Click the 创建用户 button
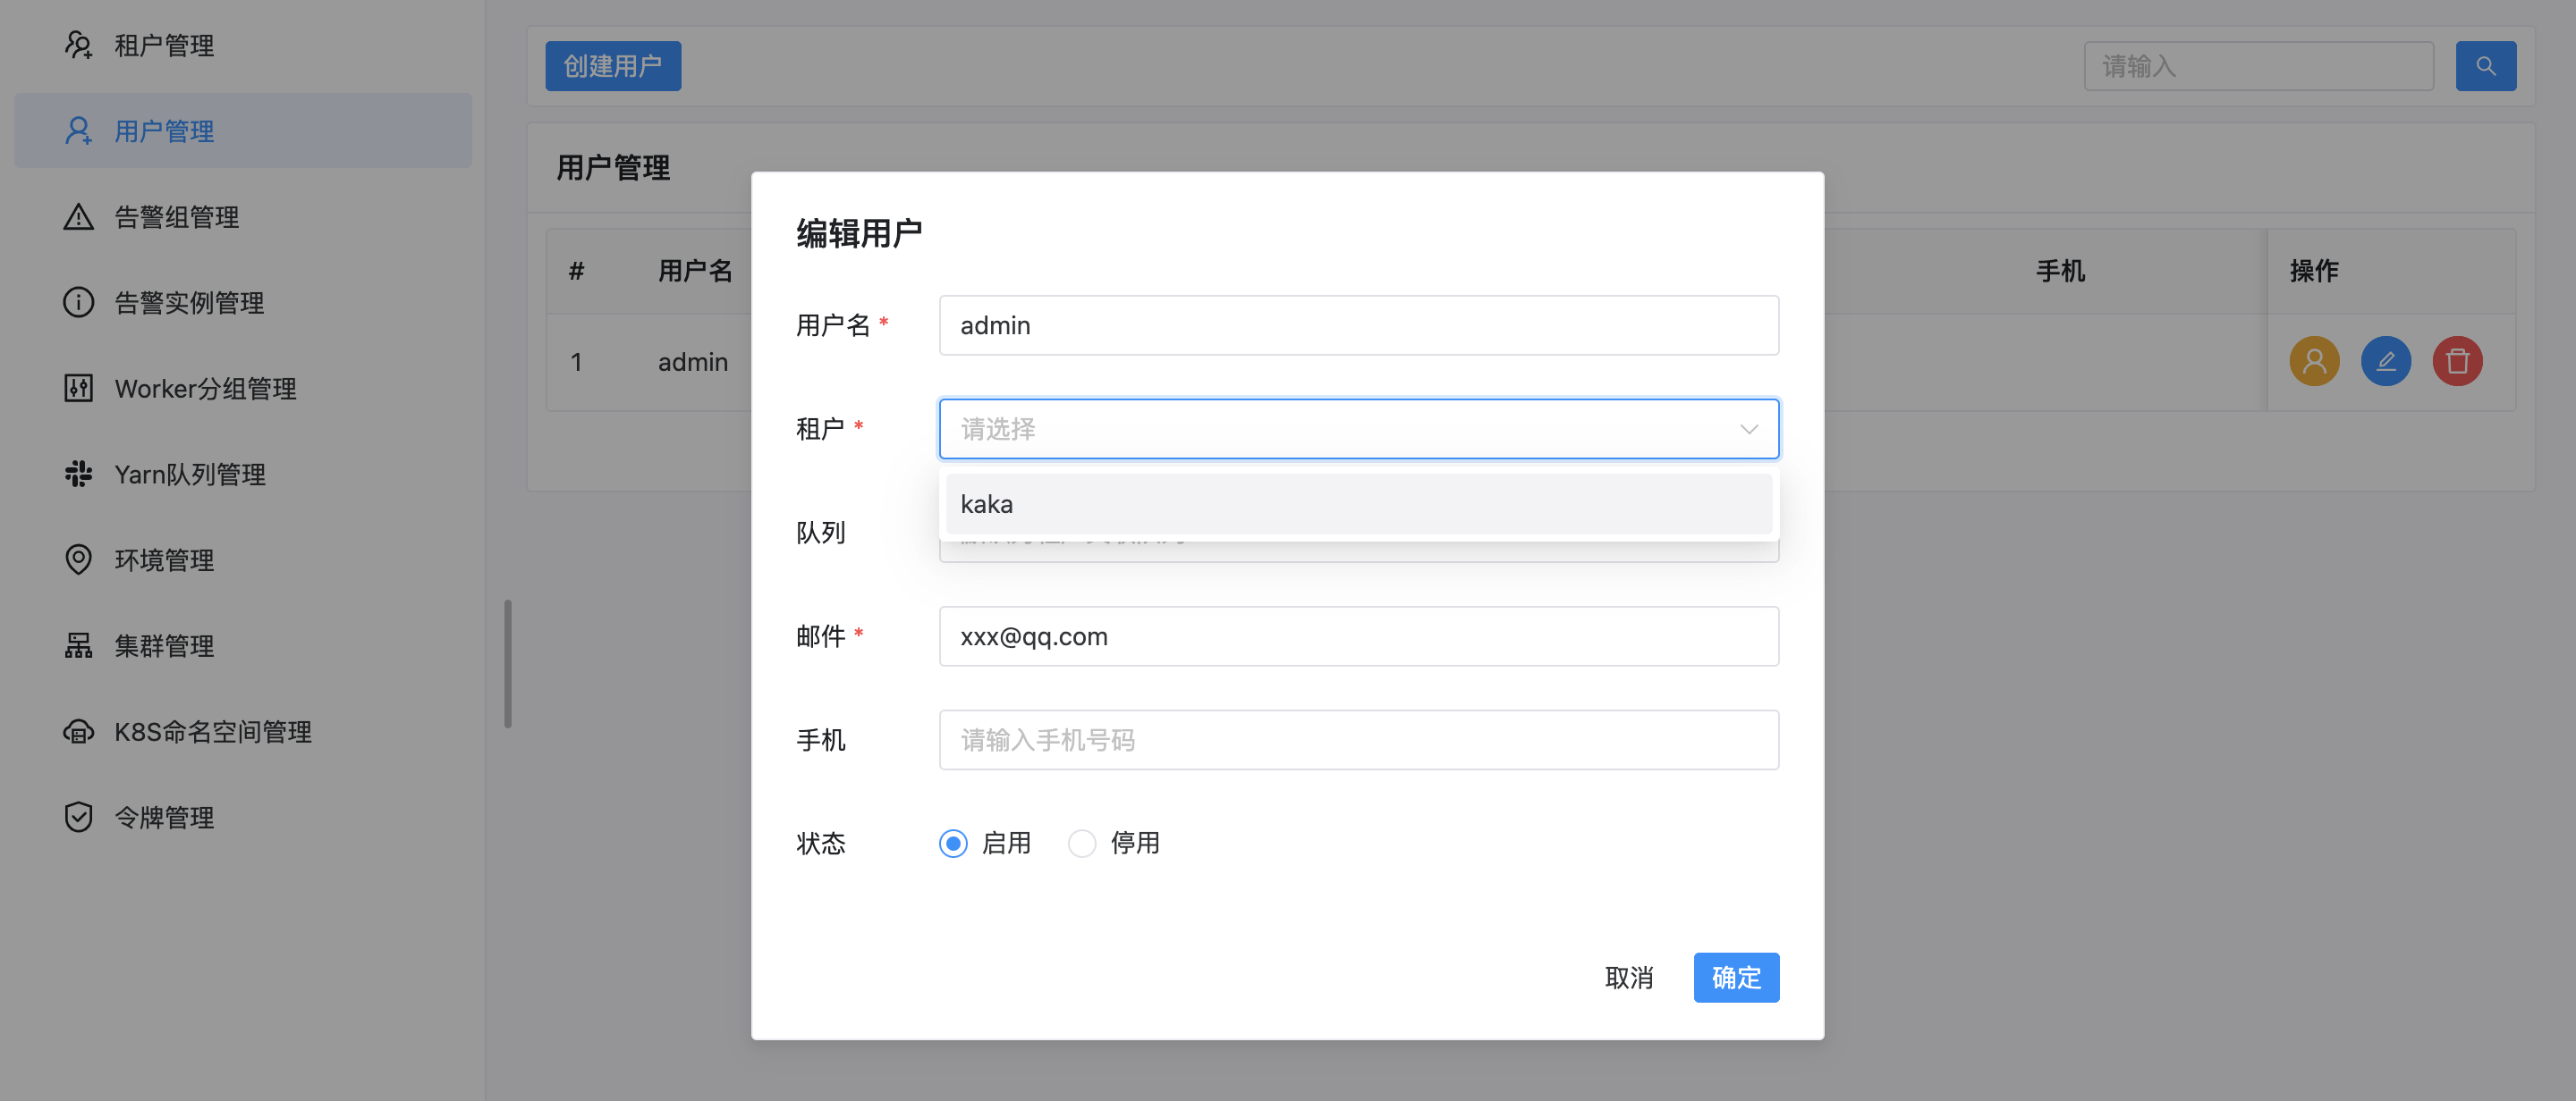Viewport: 2576px width, 1101px height. (x=613, y=65)
